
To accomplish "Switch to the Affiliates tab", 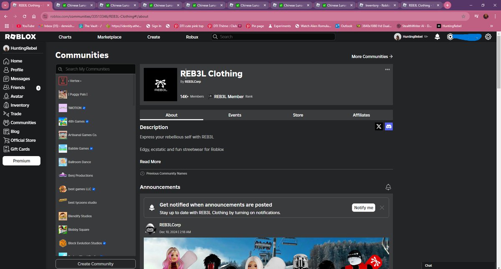I will [x=361, y=115].
